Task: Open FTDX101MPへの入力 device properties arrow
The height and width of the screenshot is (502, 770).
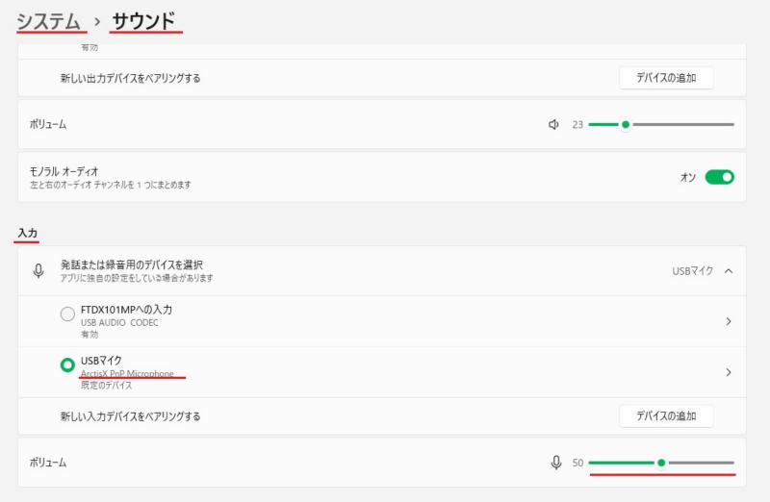Action: pos(729,321)
